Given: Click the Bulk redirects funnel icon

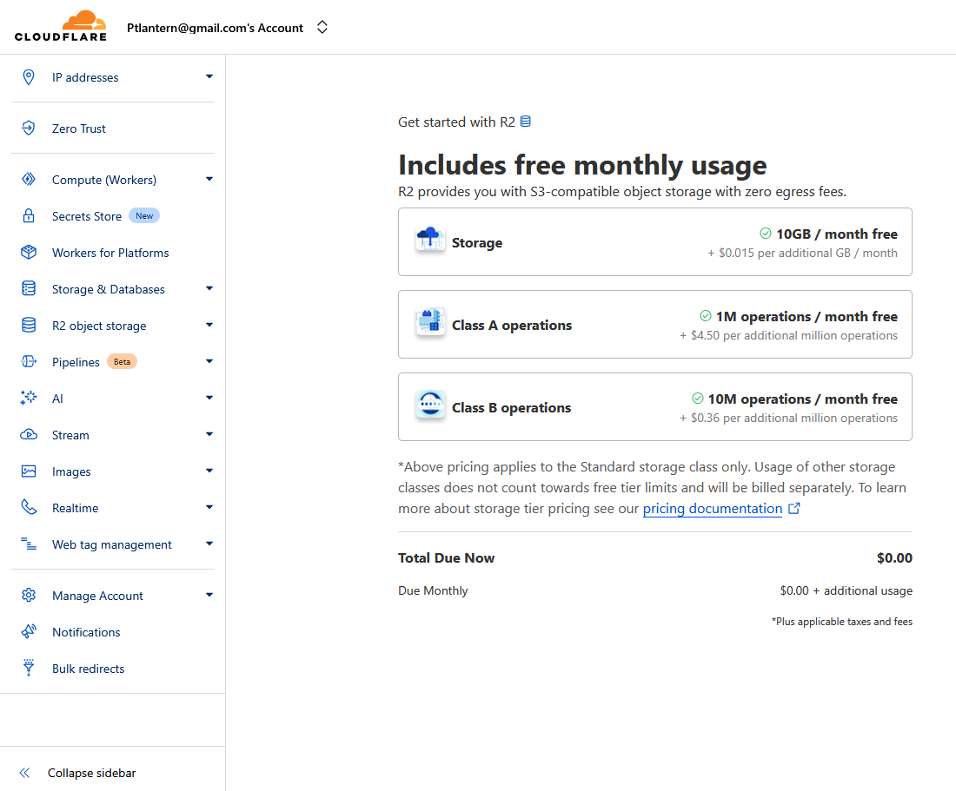Looking at the screenshot, I should tap(29, 669).
